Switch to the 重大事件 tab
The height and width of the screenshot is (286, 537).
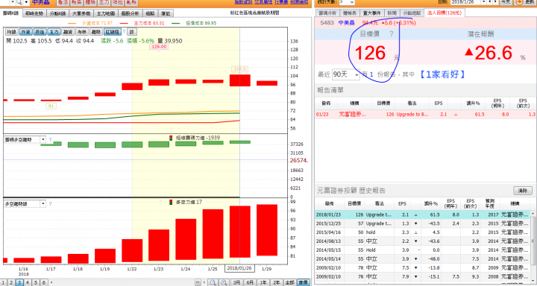pos(372,13)
